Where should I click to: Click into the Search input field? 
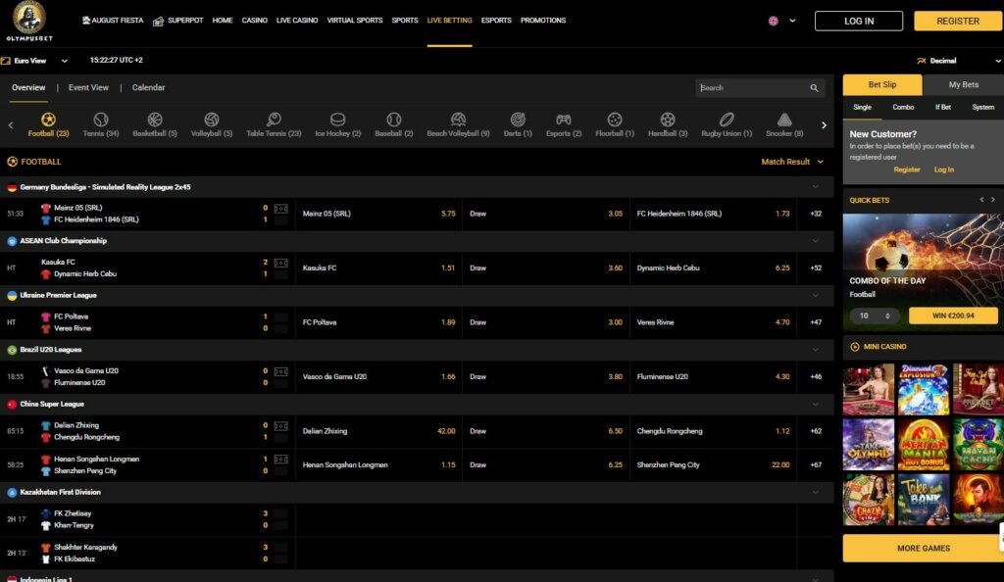[x=752, y=88]
